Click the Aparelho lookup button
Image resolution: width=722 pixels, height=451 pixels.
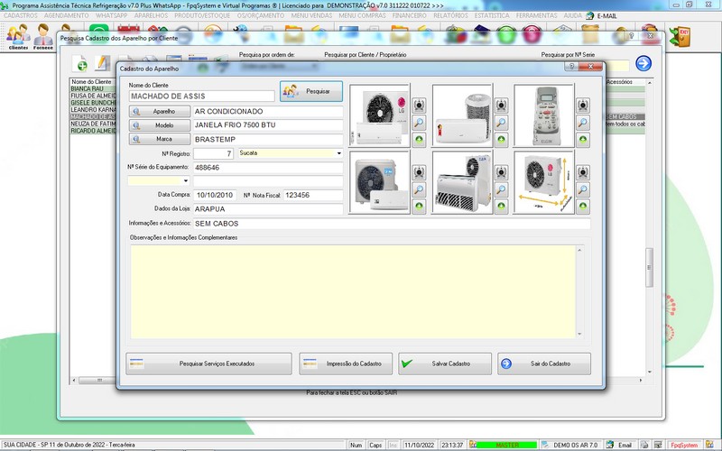tap(159, 111)
